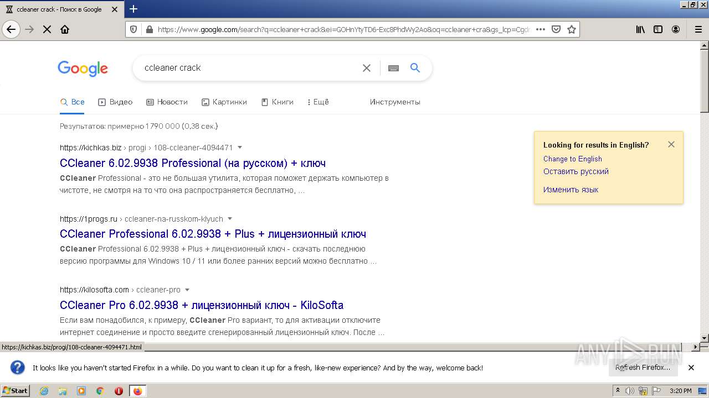Click the Refresh Firefox button
This screenshot has width=709, height=398.
pyautogui.click(x=643, y=368)
